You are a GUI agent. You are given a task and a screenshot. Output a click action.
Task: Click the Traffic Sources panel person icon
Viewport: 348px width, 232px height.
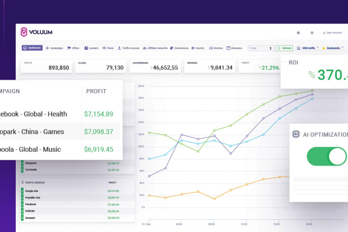click(x=23, y=182)
